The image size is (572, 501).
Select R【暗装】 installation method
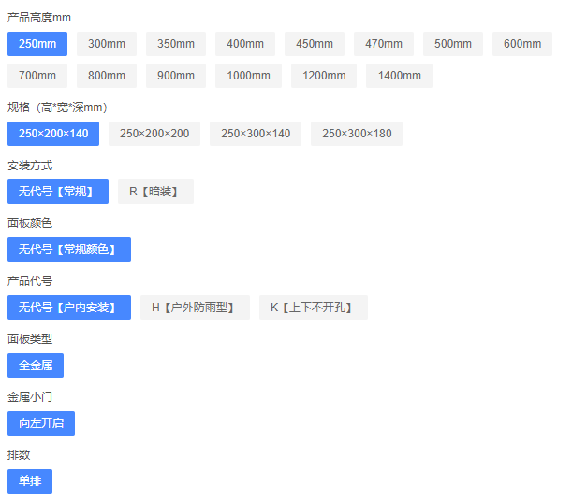[x=155, y=192]
